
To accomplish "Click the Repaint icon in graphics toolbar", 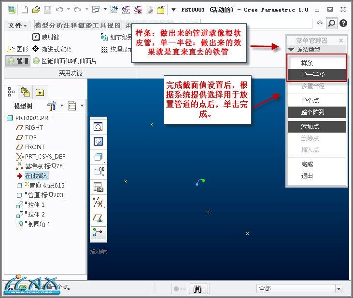I will (x=99, y=141).
